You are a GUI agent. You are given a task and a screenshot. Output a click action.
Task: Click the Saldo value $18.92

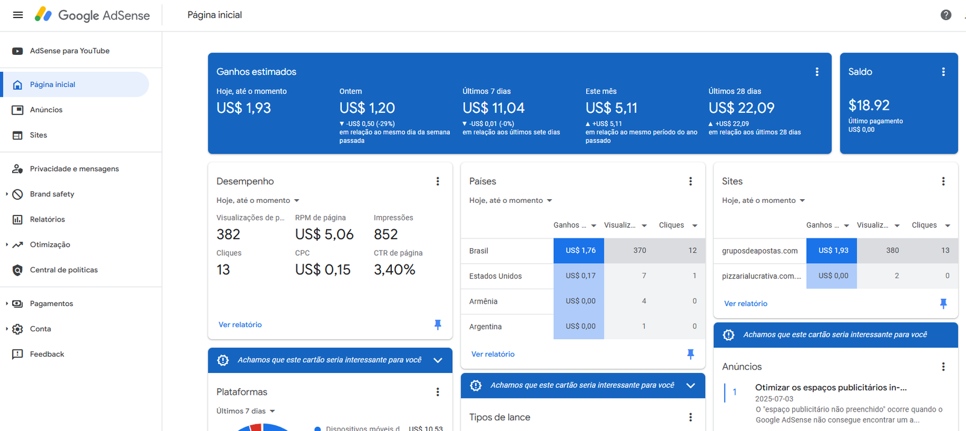click(869, 106)
